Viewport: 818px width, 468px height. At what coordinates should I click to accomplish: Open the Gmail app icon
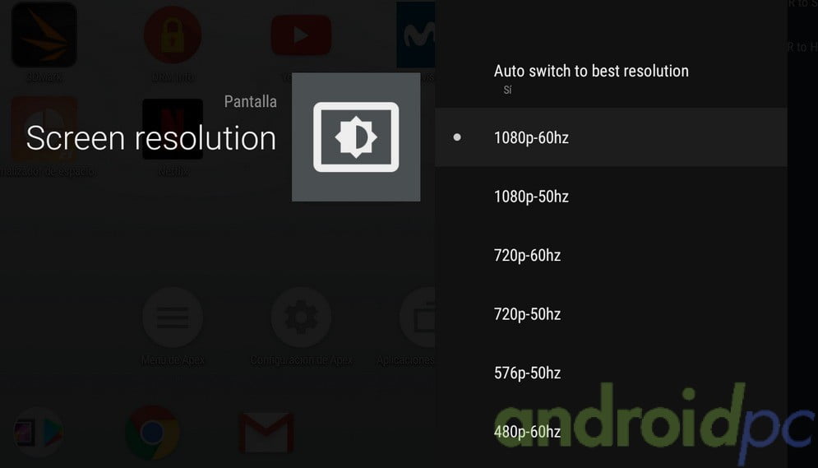click(x=266, y=433)
